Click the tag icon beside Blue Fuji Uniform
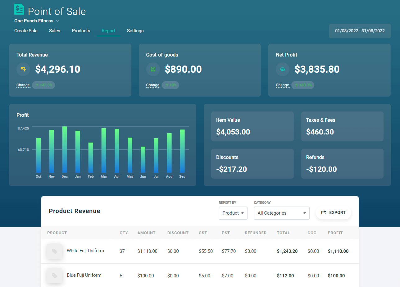 coord(55,276)
